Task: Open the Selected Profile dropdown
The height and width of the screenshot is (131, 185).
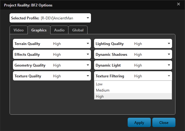Action: (50, 18)
